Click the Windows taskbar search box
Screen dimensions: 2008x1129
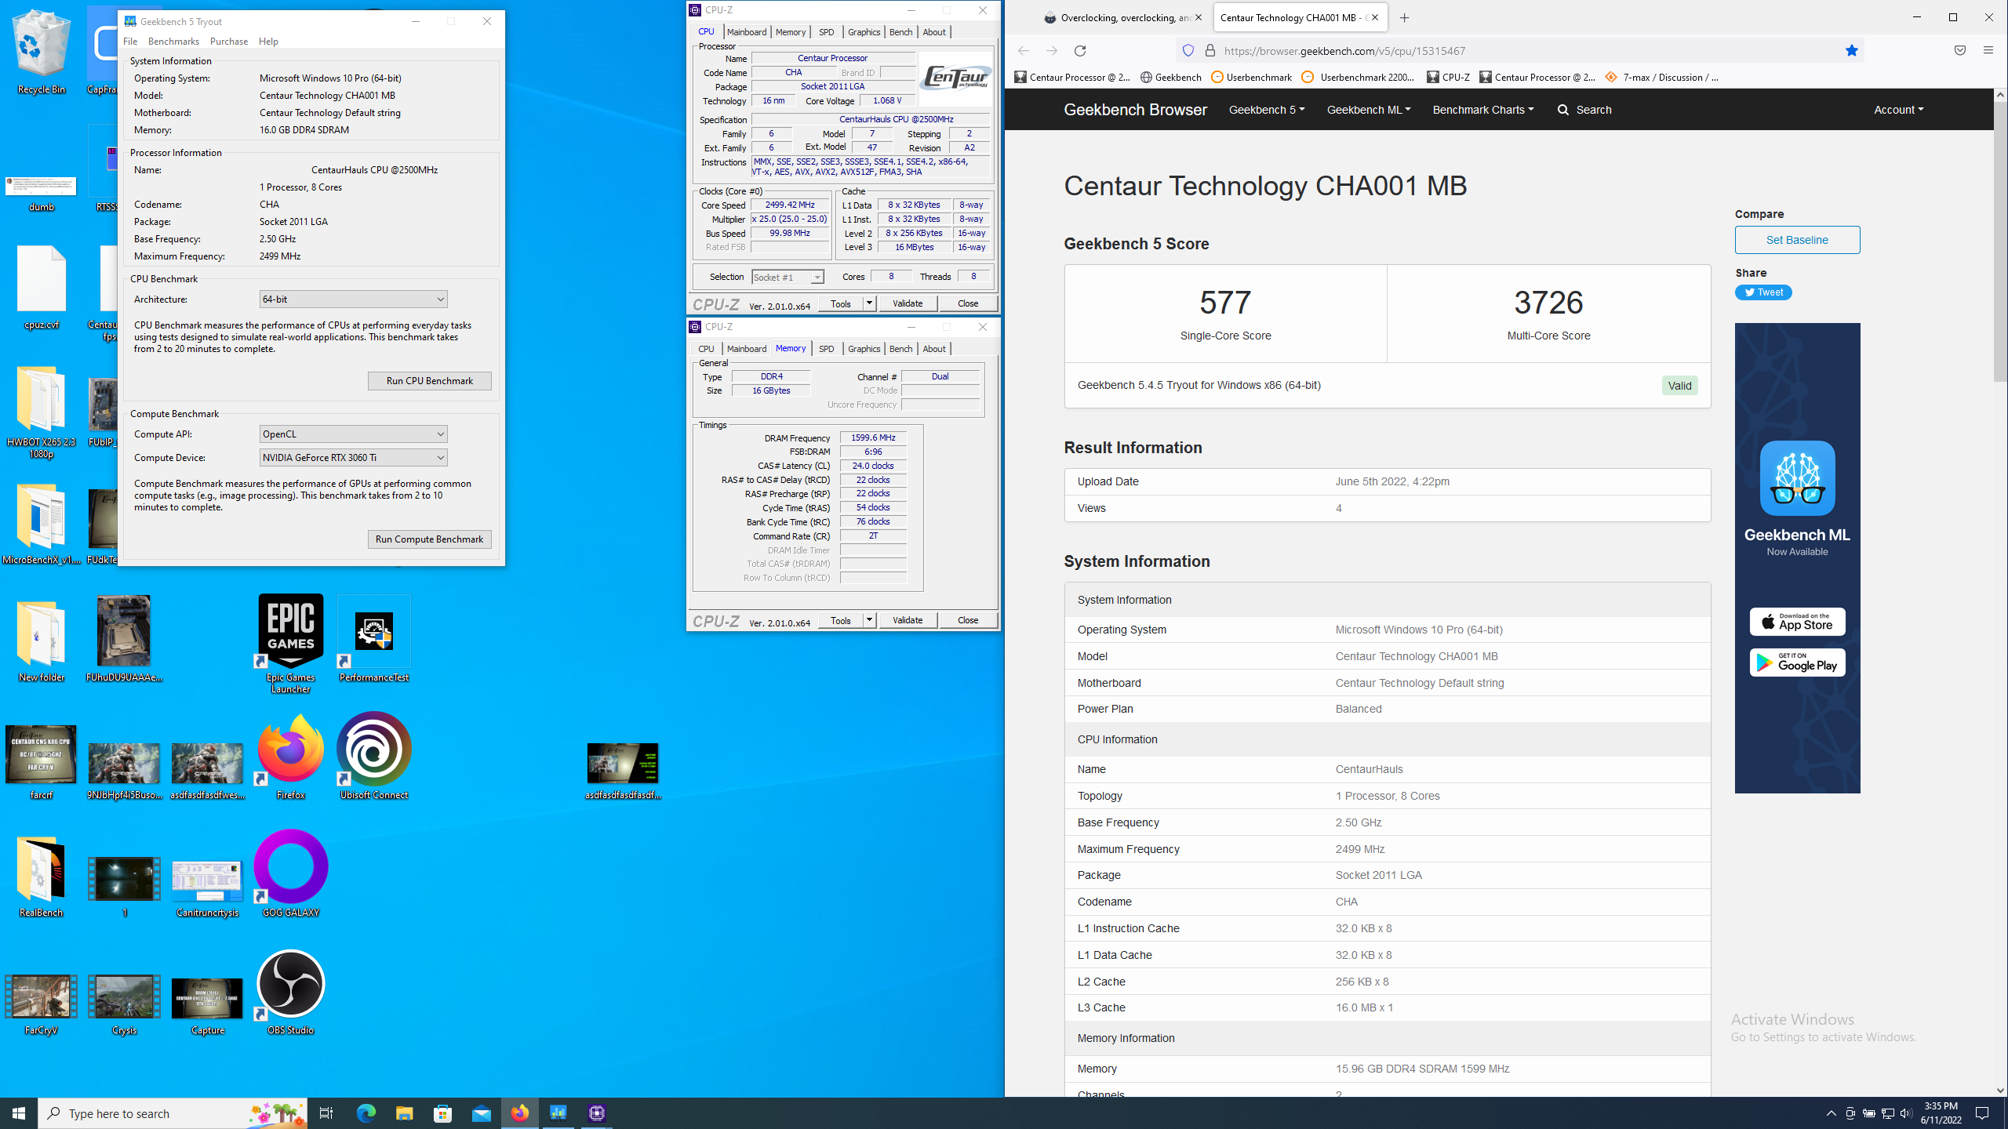pos(173,1113)
